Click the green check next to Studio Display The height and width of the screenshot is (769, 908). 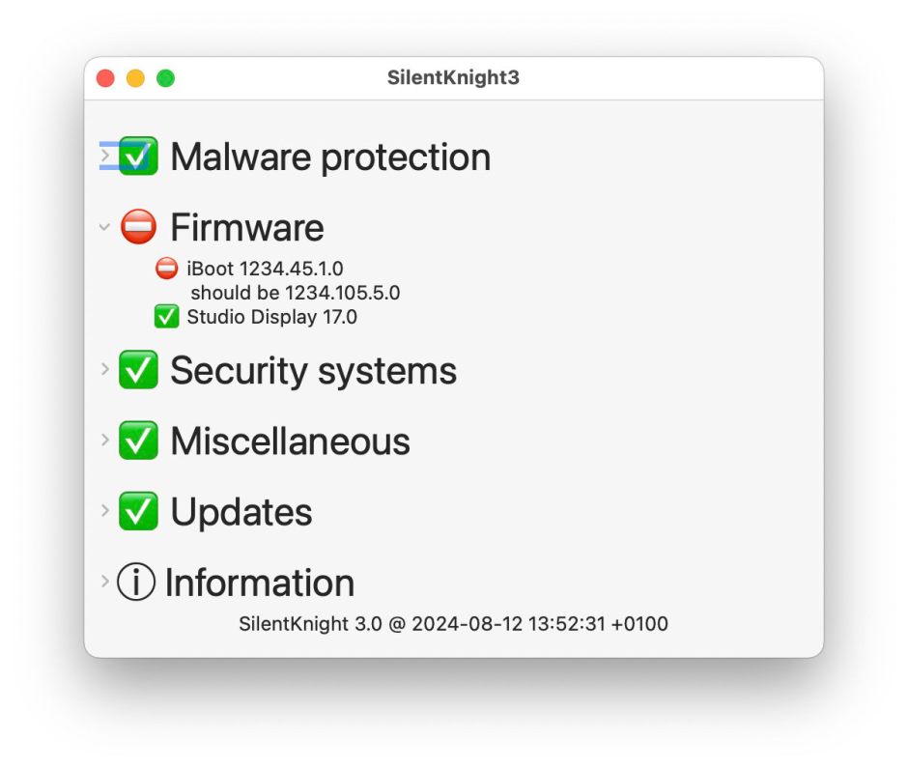pos(167,317)
